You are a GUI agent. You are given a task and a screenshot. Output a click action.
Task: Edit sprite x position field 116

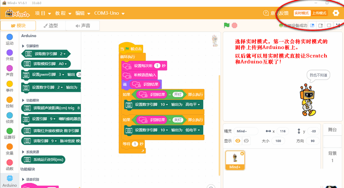[283, 131]
